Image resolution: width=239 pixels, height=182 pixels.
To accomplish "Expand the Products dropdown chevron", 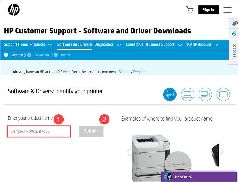I will [x=50, y=45].
